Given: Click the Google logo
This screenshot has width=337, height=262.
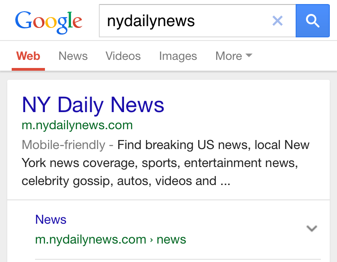Looking at the screenshot, I should (49, 23).
